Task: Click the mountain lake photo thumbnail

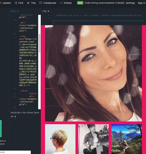Action: point(127,139)
